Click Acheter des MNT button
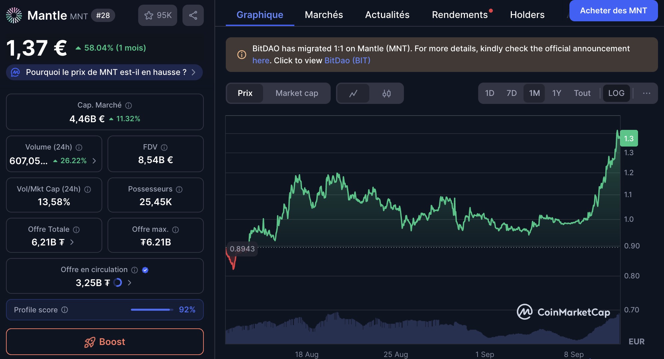The width and height of the screenshot is (664, 359). tap(613, 11)
